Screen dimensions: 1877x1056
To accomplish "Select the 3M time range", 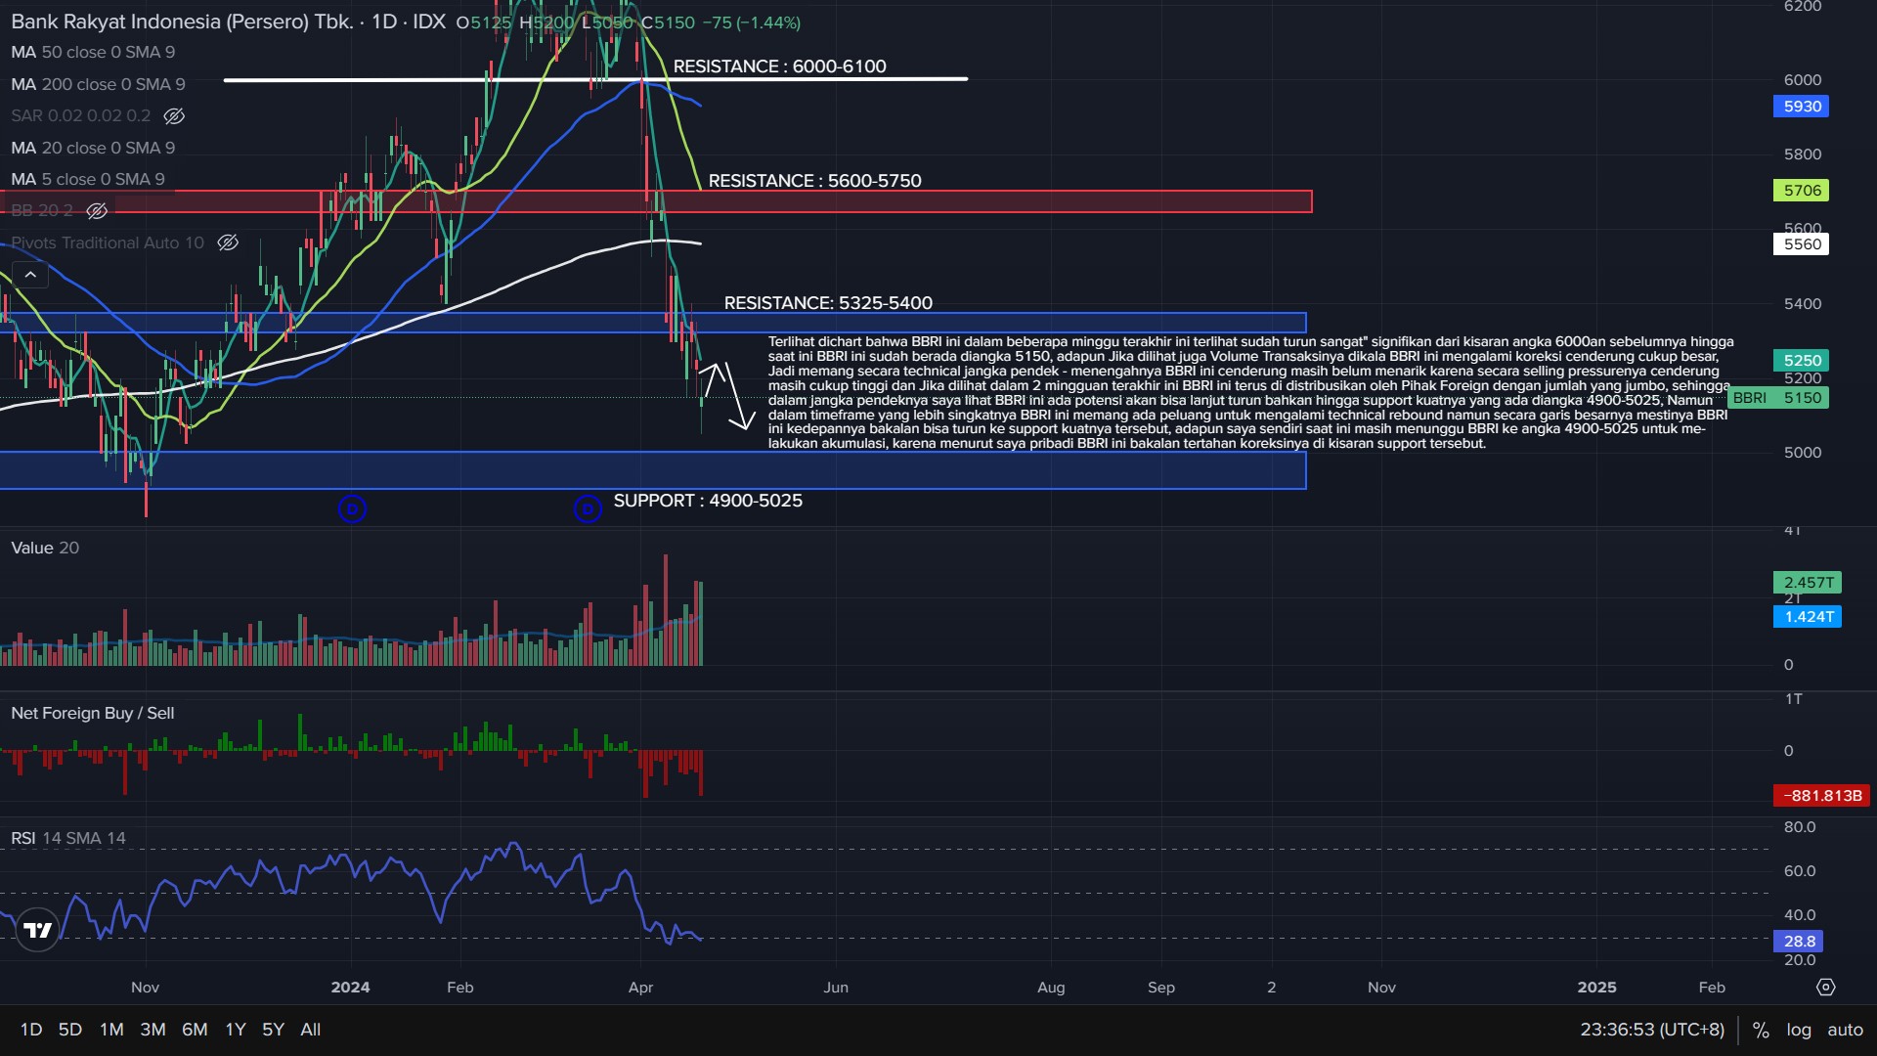I will 153,1030.
